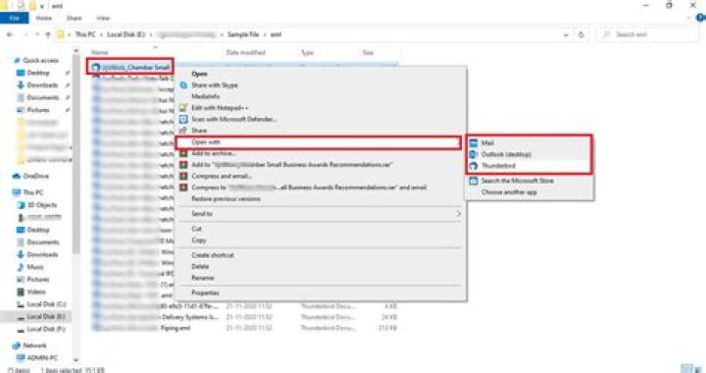706x373 pixels.
Task: Open Desktop folder under This PC
Action: coord(38,230)
